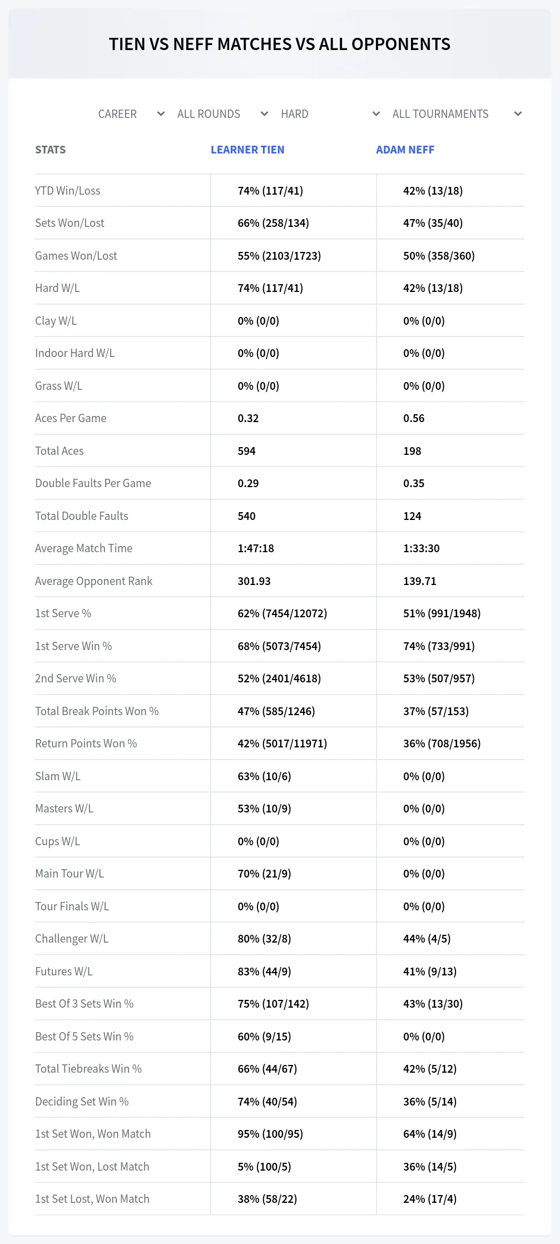Select Tien's 1st Serve % value
The width and height of the screenshot is (560, 1244).
point(282,613)
